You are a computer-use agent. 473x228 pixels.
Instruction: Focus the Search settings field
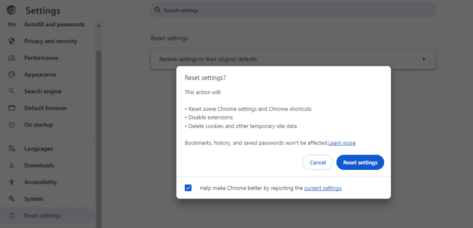point(293,10)
